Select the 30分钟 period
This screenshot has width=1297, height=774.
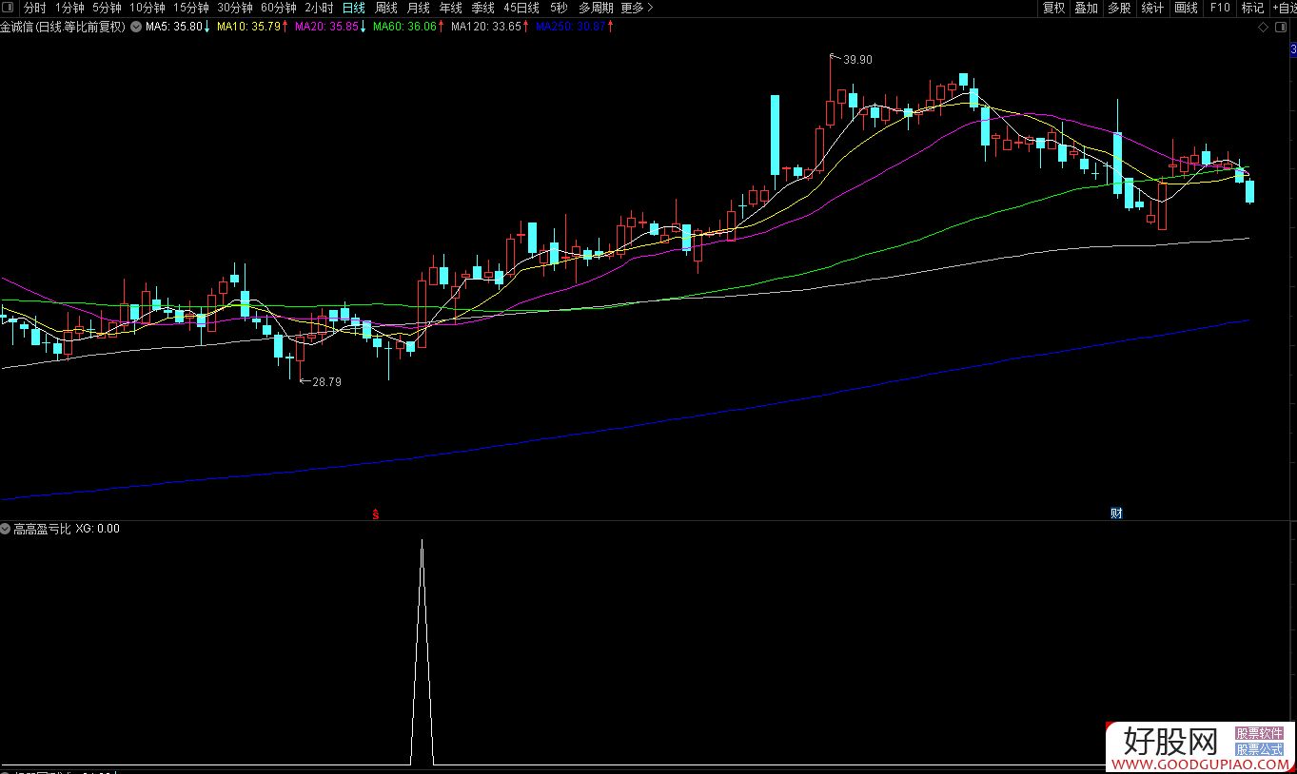[x=234, y=8]
